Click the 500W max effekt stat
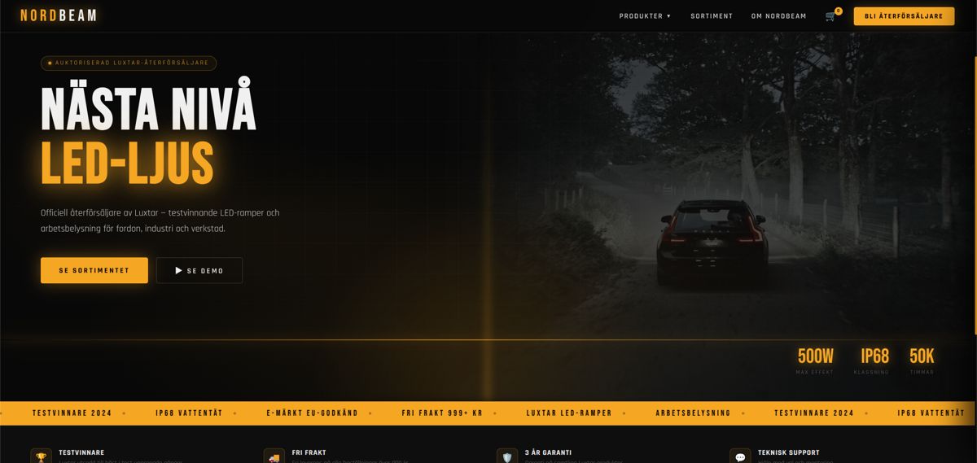 click(816, 361)
